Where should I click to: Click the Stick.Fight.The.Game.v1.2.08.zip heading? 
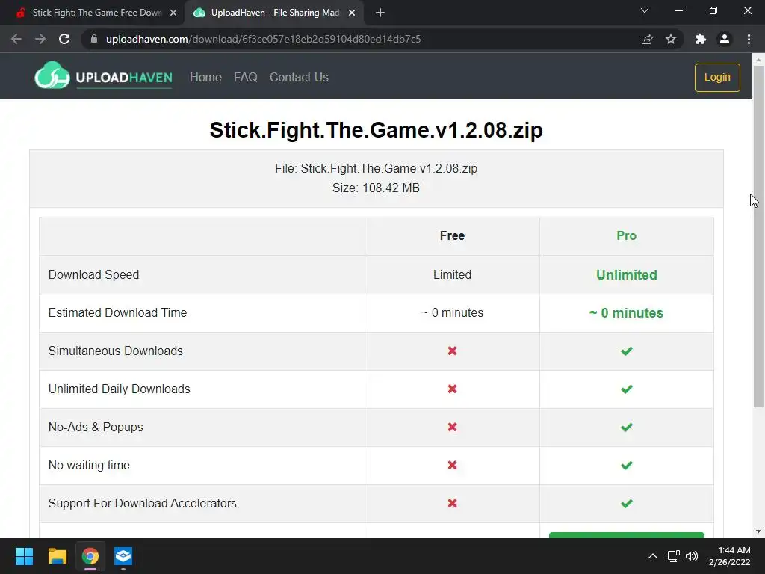coord(377,130)
